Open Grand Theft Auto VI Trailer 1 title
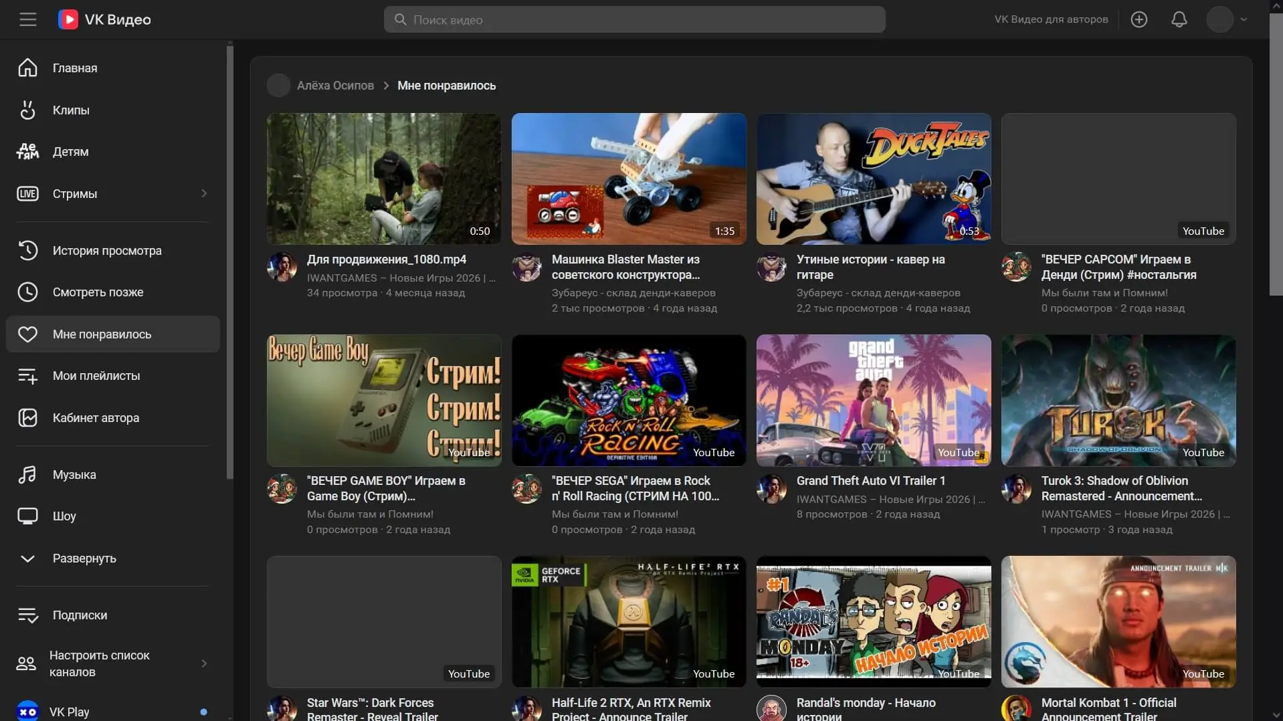Viewport: 1283px width, 721px height. (x=870, y=480)
